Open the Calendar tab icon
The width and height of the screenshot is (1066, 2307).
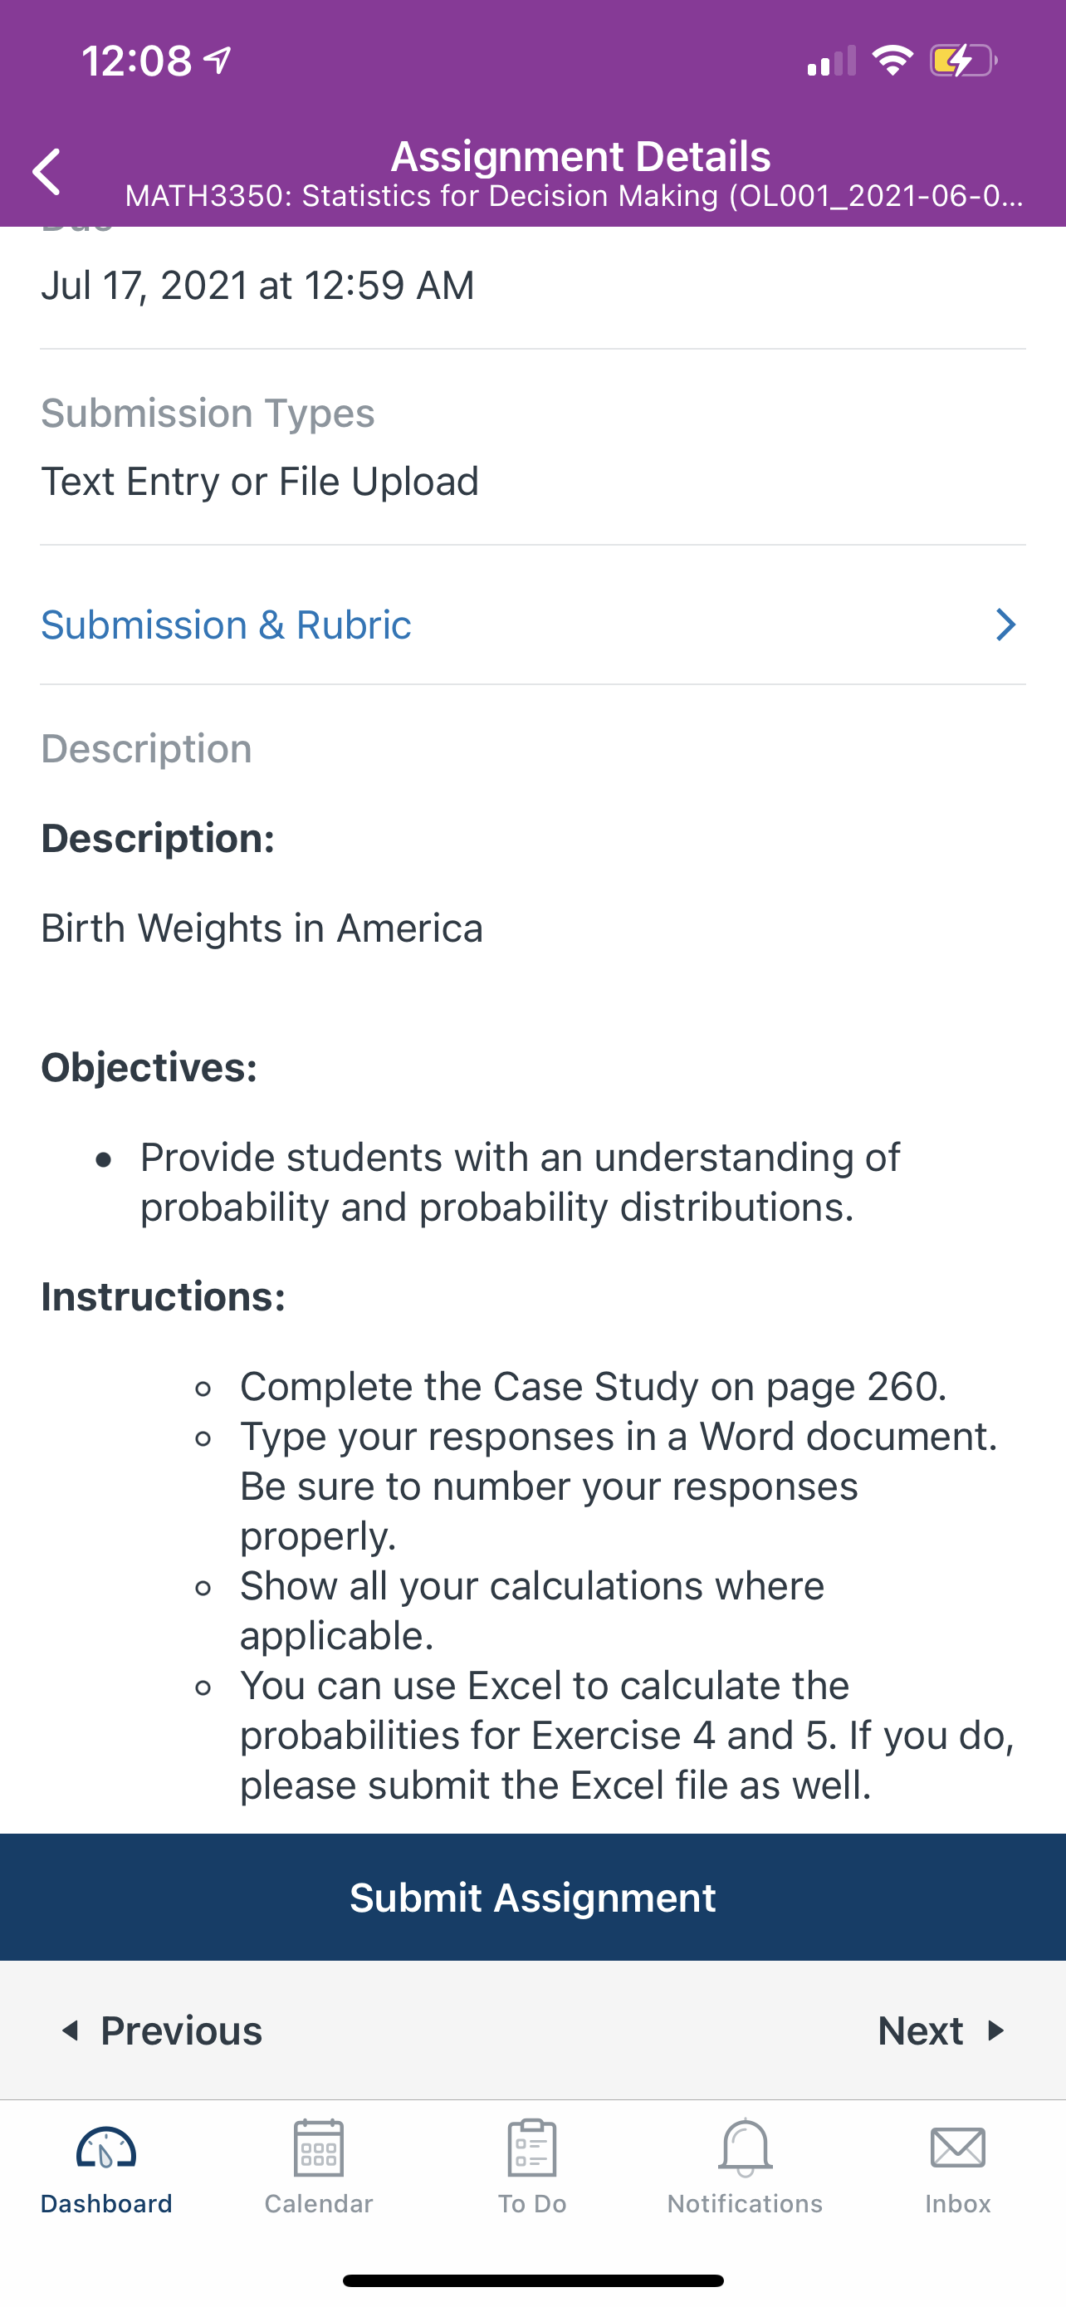coord(319,2148)
